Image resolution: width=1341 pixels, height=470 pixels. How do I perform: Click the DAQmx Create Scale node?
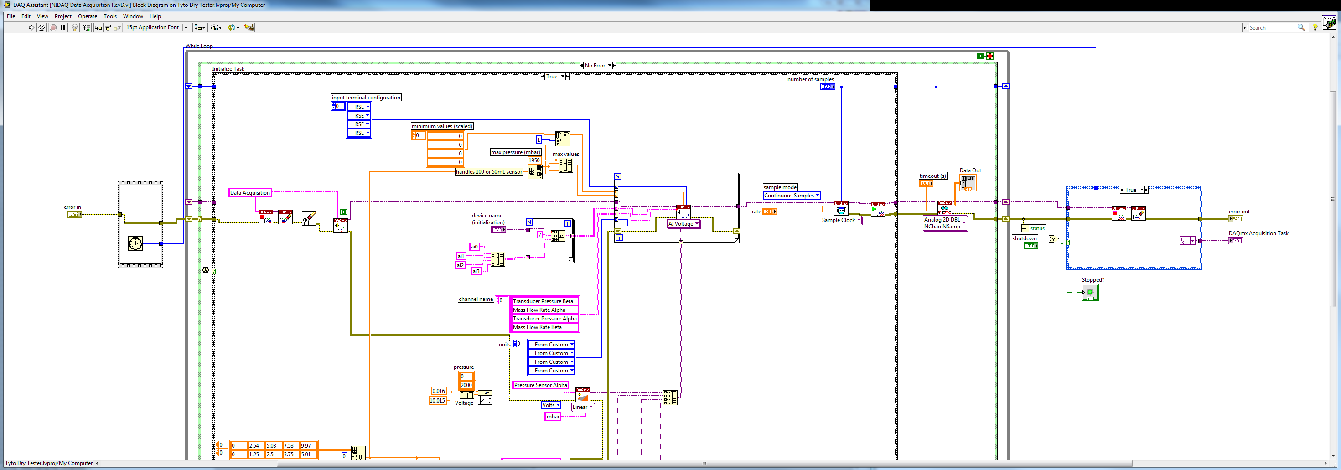[583, 394]
